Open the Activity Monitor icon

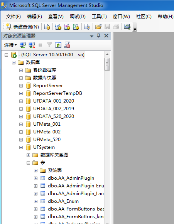[x=127, y=27]
